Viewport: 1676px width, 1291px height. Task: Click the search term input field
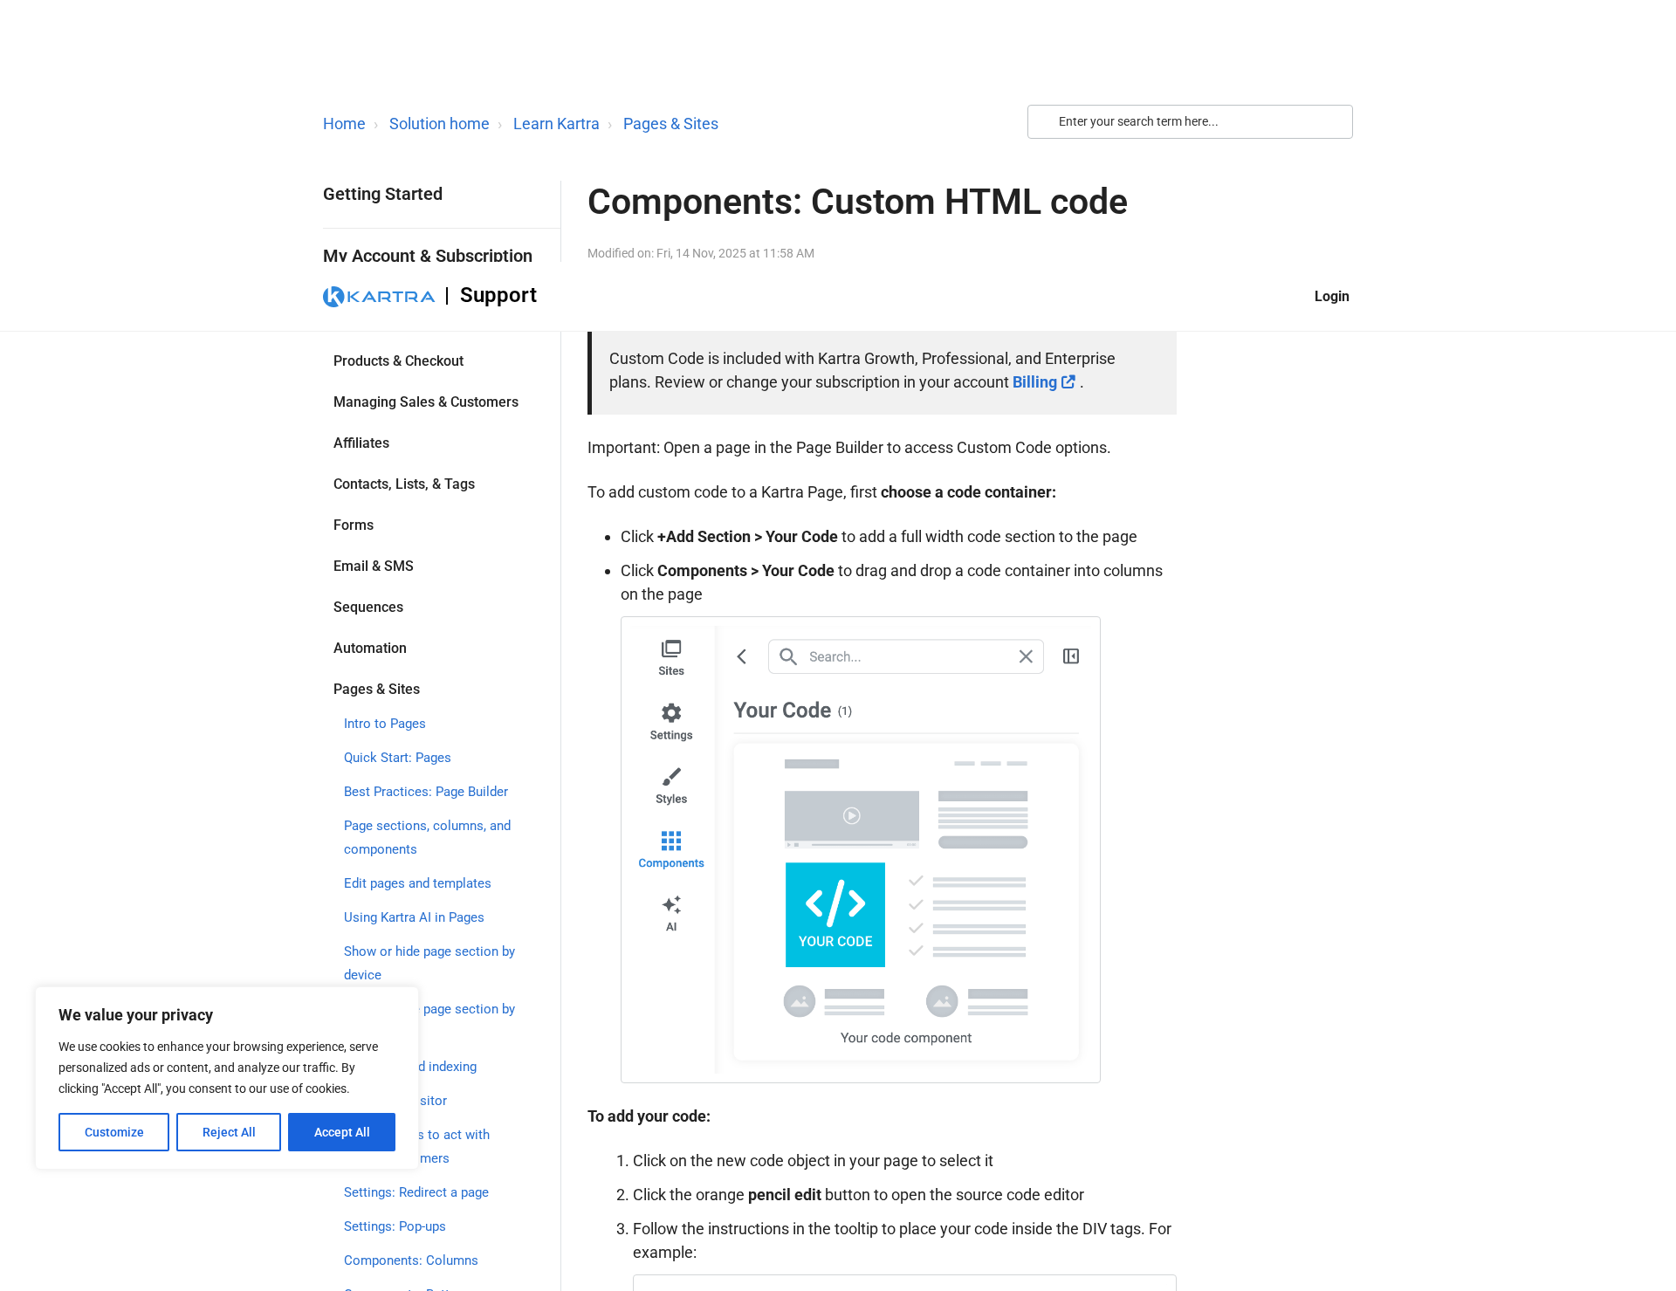click(1190, 121)
